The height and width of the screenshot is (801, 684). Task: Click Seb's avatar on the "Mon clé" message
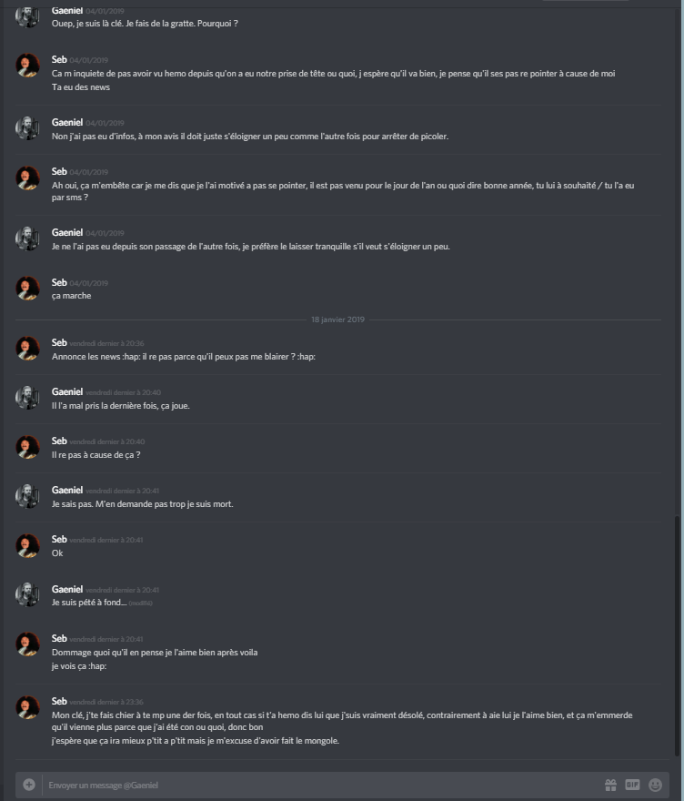point(27,707)
